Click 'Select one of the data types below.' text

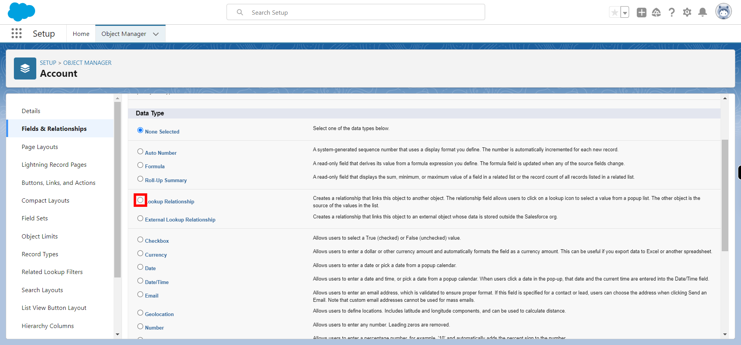point(351,129)
